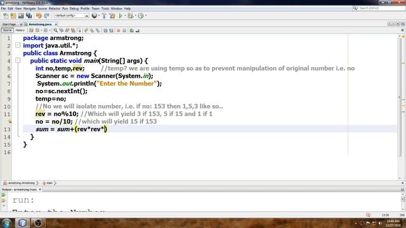Show opened documents list dropdown

pyautogui.click(x=398, y=24)
